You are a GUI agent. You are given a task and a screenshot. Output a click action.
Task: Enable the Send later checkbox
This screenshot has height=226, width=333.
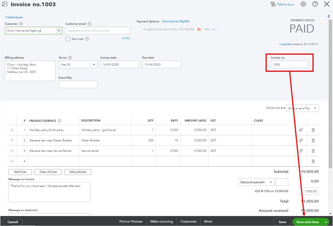coord(68,39)
